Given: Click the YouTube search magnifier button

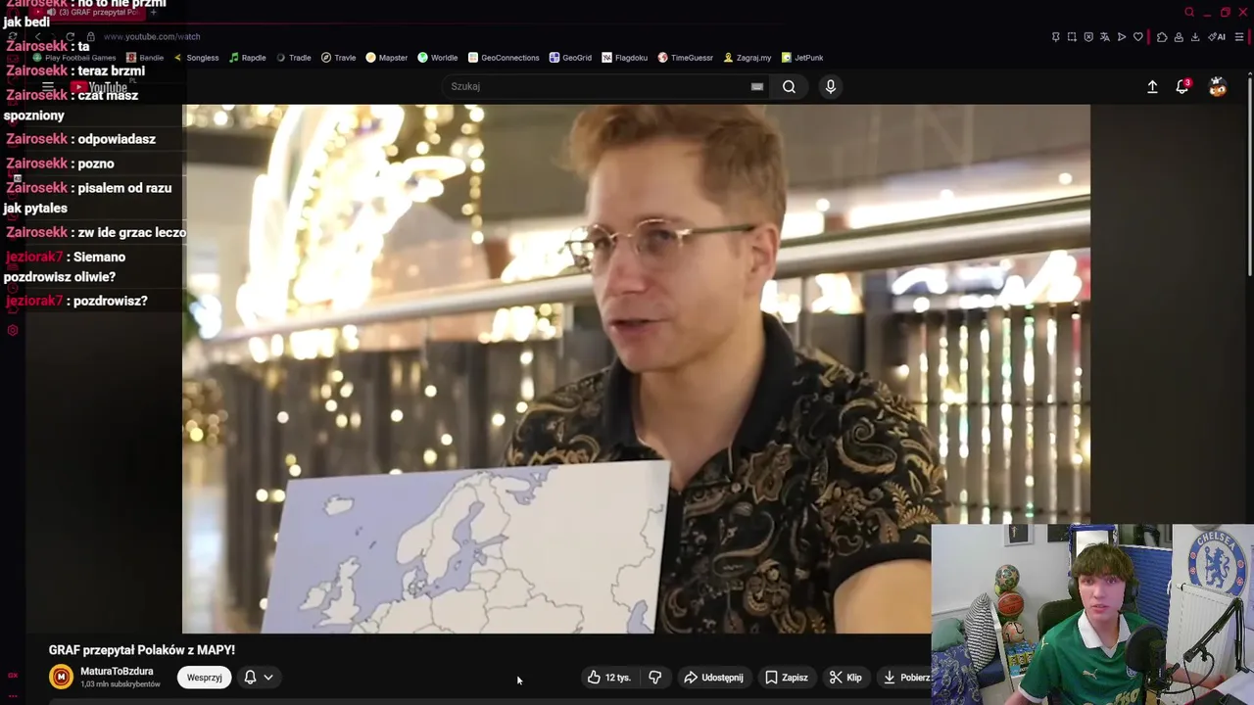Looking at the screenshot, I should point(789,86).
